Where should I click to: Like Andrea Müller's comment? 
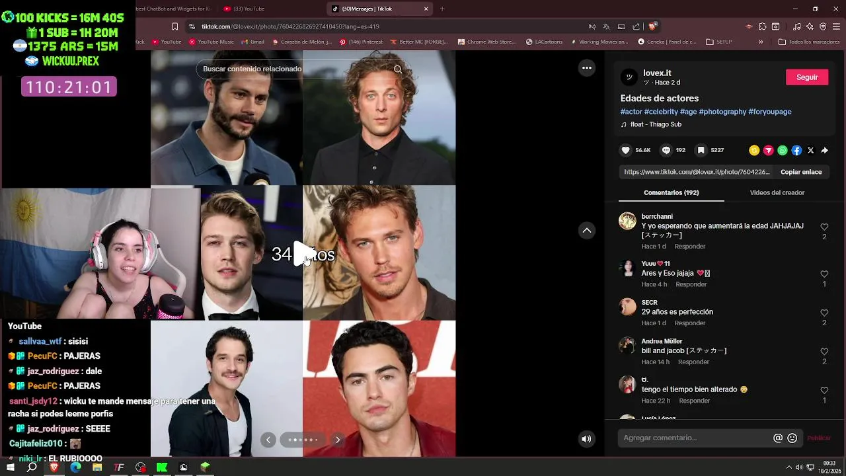pyautogui.click(x=824, y=352)
